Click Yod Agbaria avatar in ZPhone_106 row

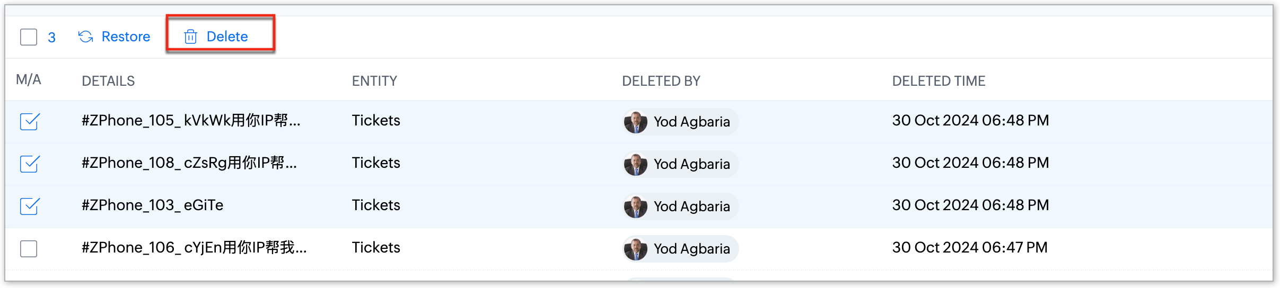(x=635, y=249)
